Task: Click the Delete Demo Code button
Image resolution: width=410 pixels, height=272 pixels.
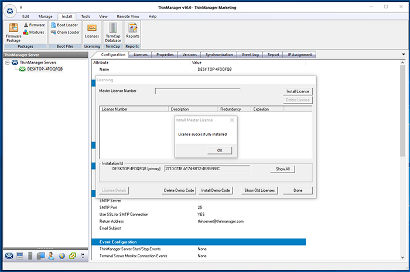Action: pyautogui.click(x=179, y=190)
